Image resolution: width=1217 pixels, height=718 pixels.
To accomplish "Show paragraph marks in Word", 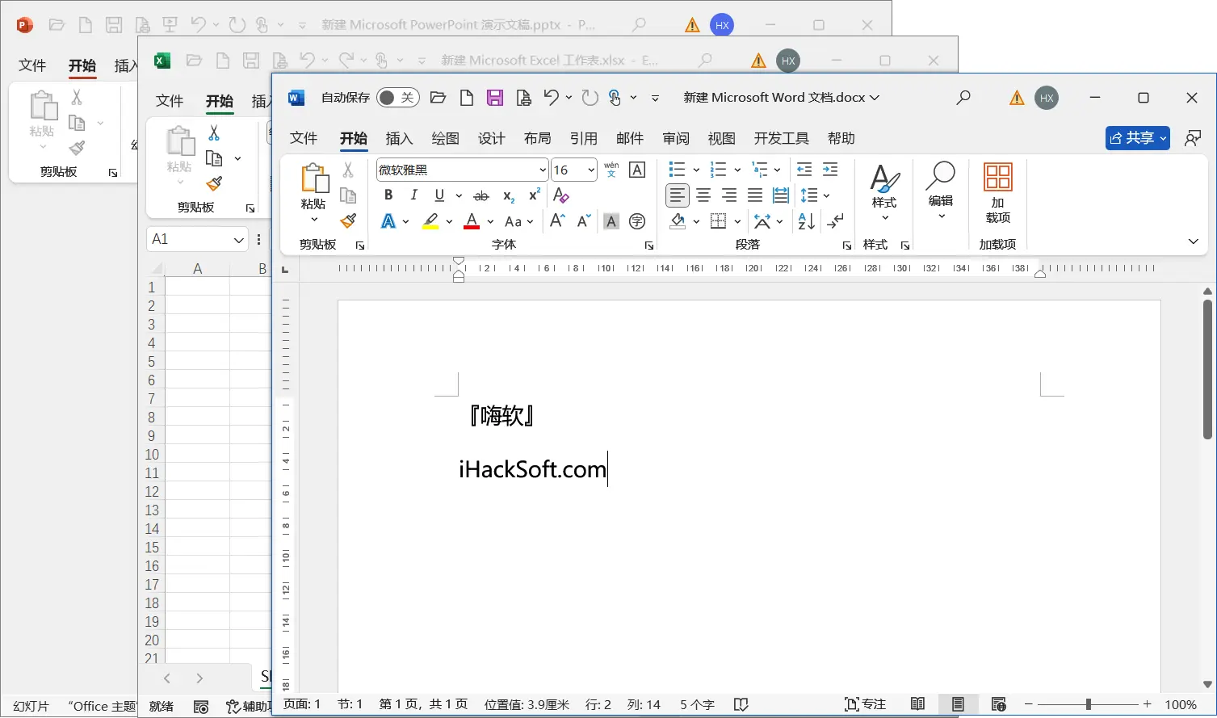I will pos(836,220).
